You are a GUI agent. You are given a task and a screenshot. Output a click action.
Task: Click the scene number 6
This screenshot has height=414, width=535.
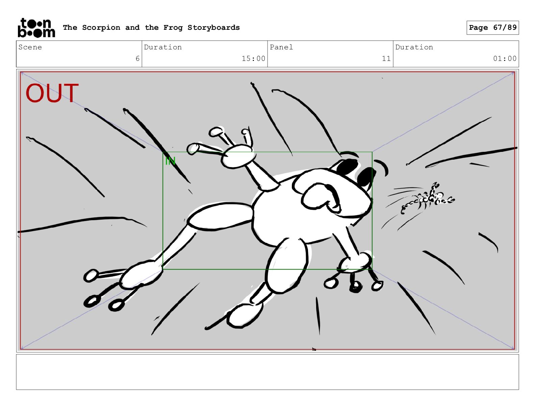[x=137, y=59]
